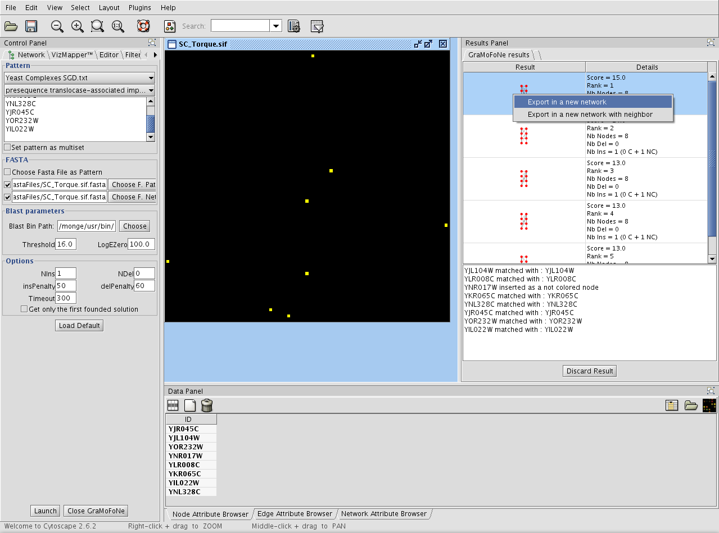This screenshot has width=719, height=533.
Task: Switch to the VizMapper tab
Action: 71,54
